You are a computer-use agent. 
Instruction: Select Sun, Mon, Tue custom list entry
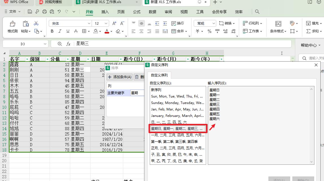coord(178,96)
